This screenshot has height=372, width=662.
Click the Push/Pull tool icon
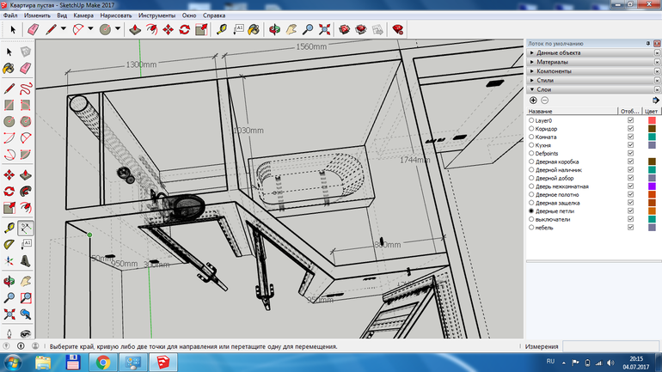134,29
